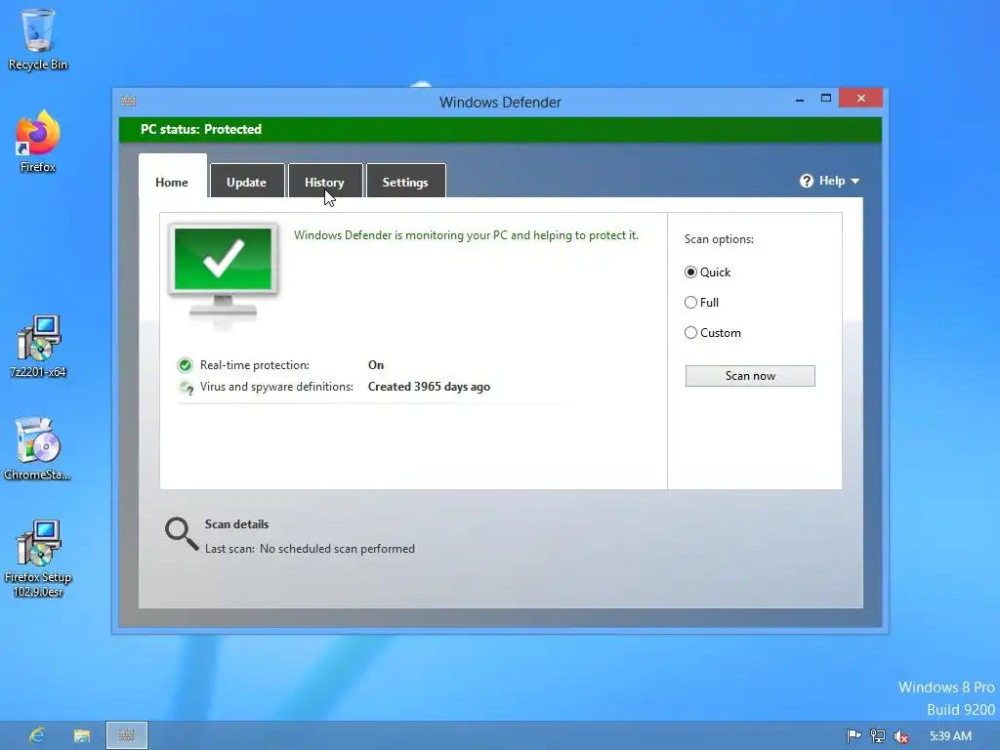Click the Windows Defender taskbar button
This screenshot has height=750, width=1000.
coord(127,735)
